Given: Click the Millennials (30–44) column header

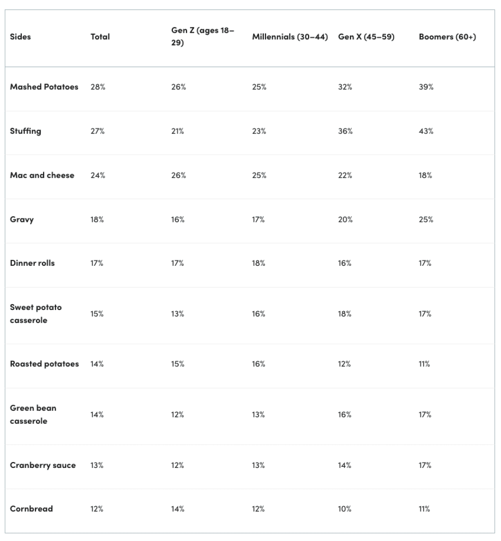Looking at the screenshot, I should tap(290, 37).
